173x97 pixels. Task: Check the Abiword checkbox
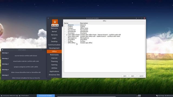click(x=67, y=25)
